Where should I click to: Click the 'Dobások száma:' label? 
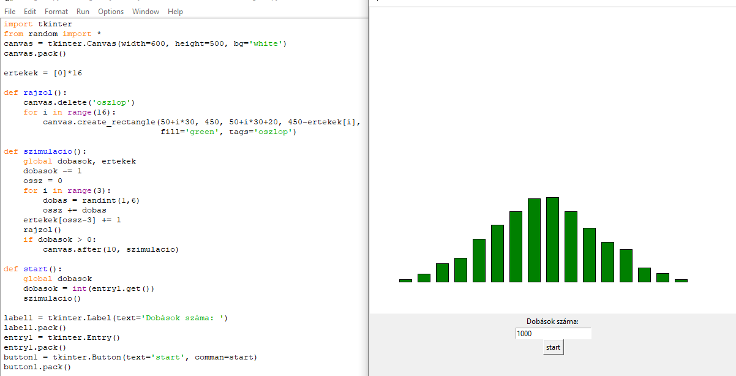553,321
